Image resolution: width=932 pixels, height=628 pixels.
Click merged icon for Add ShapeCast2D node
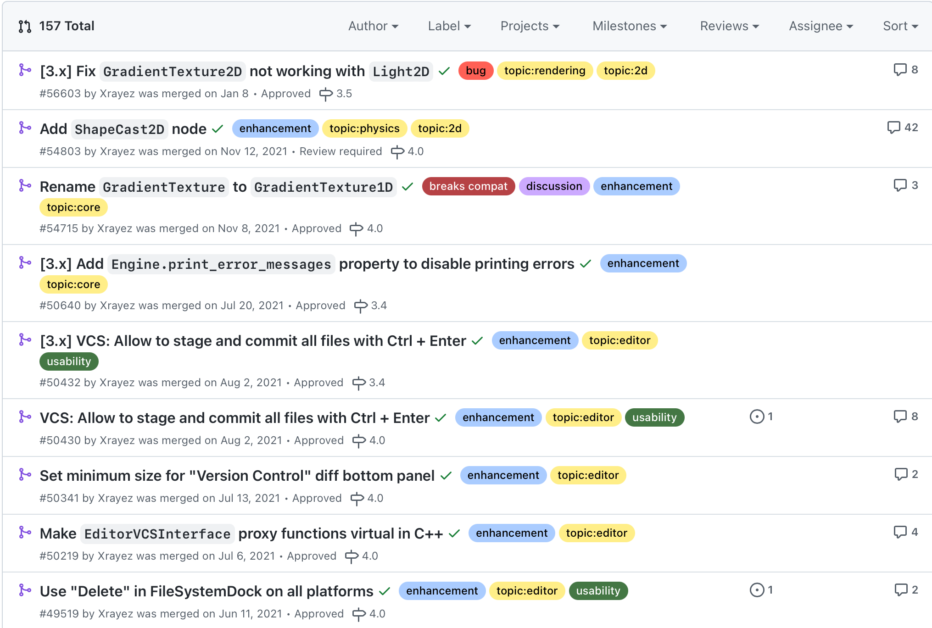click(25, 128)
